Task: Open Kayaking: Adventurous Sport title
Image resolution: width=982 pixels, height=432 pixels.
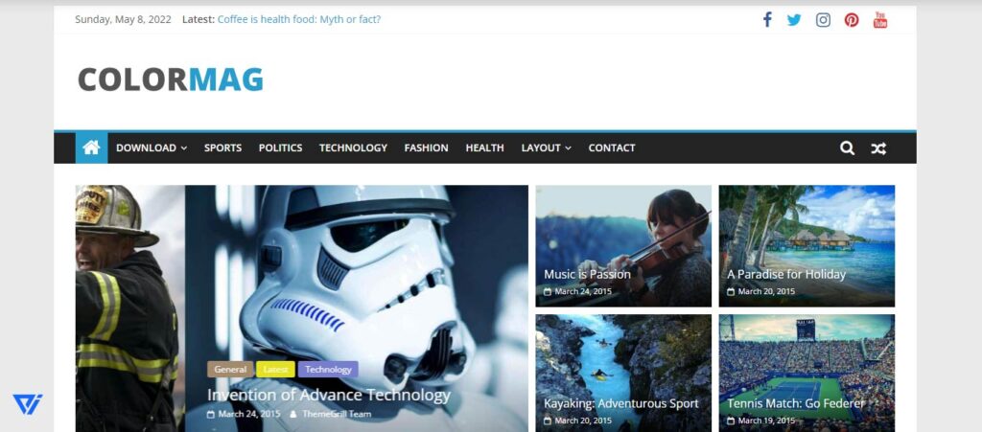Action: pyautogui.click(x=621, y=403)
